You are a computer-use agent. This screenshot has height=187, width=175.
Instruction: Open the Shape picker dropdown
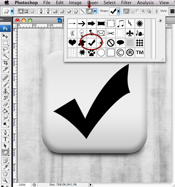[x=118, y=11]
